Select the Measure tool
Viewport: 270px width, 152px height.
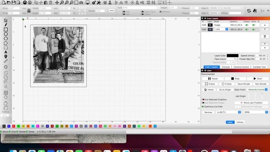(x=5, y=61)
